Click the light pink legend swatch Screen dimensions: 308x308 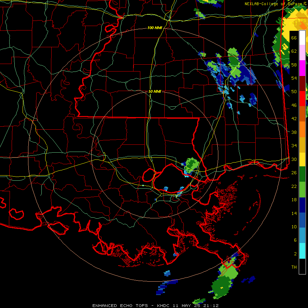coord(302,53)
